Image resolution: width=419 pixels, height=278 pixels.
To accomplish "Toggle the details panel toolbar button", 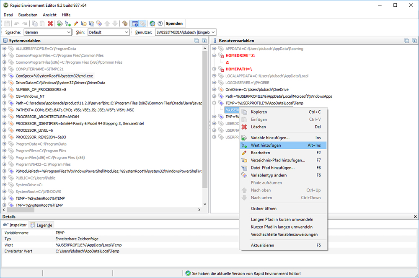I will pos(135,23).
